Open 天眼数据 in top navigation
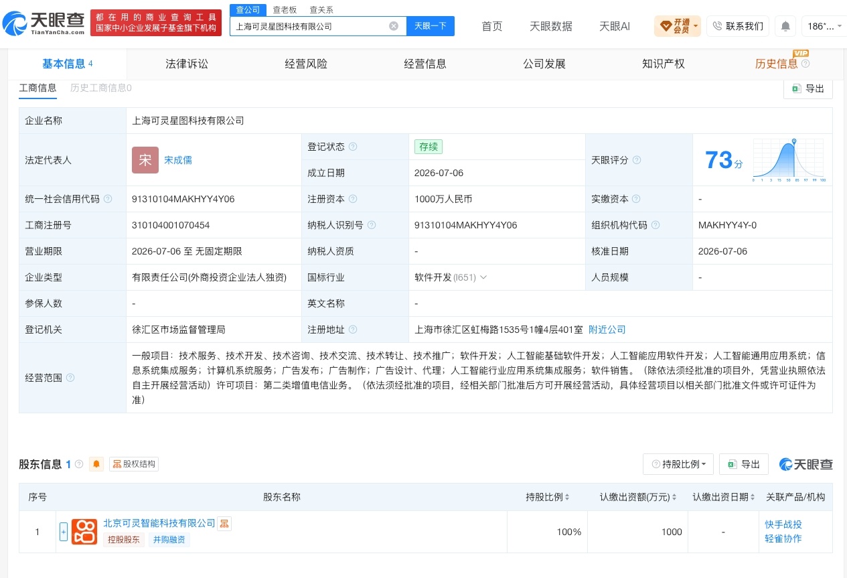Viewport: 847px width, 578px height. coord(551,26)
